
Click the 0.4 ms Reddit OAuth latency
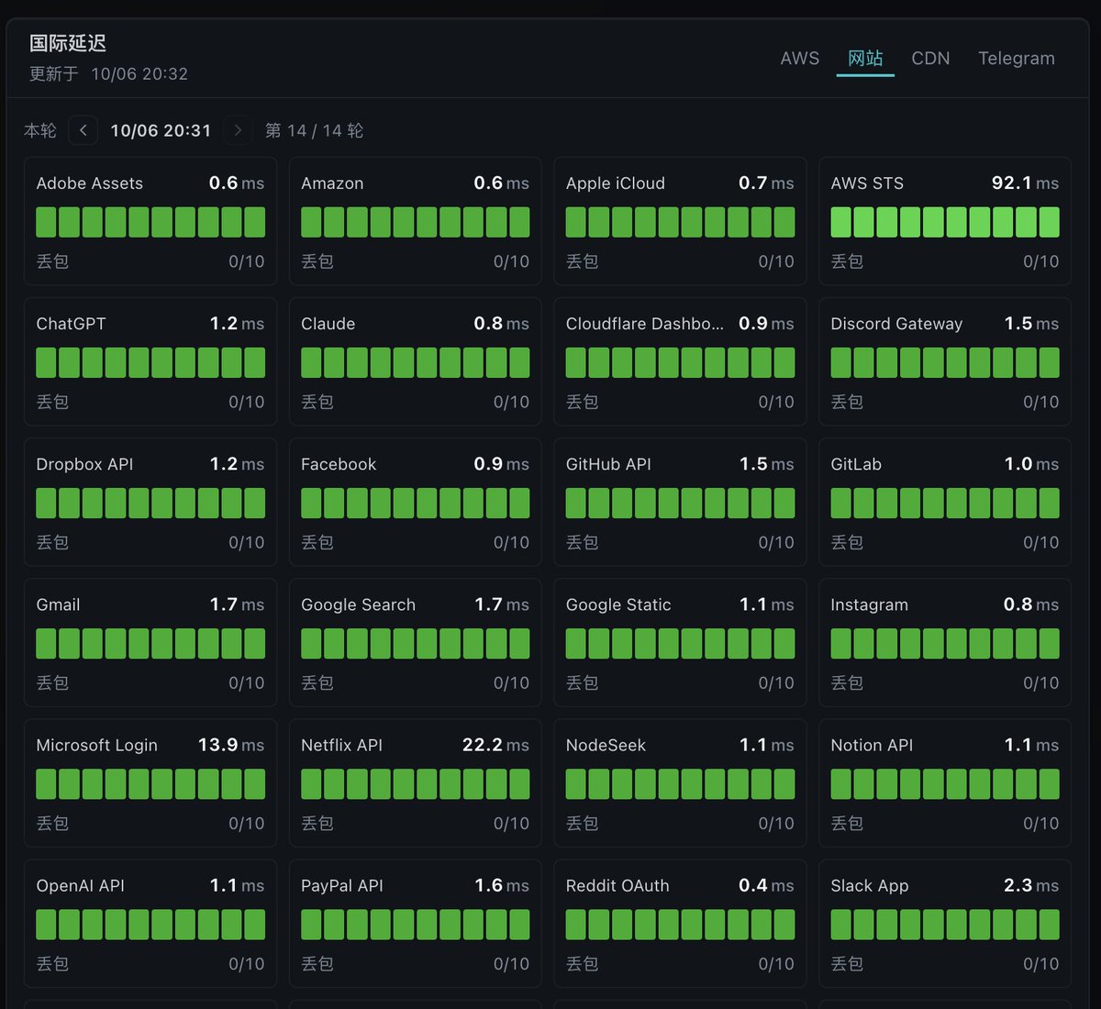pos(766,885)
